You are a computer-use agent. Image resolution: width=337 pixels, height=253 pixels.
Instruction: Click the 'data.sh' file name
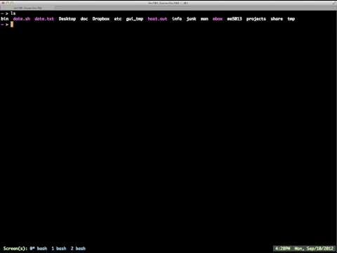coord(22,19)
